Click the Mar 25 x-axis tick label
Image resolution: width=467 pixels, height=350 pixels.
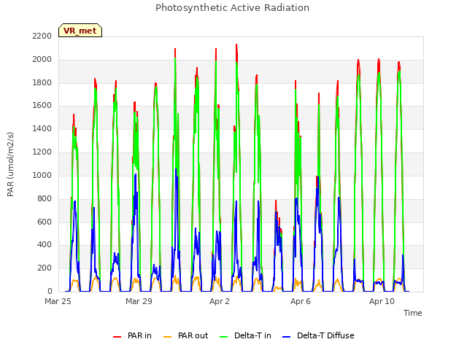tap(58, 301)
